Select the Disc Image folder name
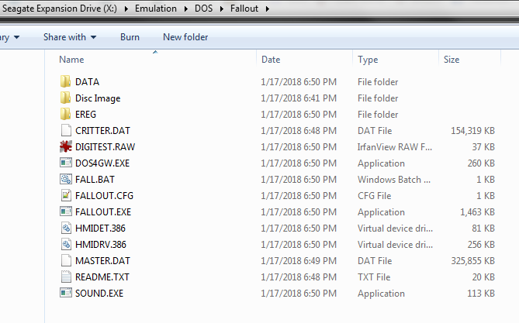Viewport: 519px width, 323px height. point(98,98)
